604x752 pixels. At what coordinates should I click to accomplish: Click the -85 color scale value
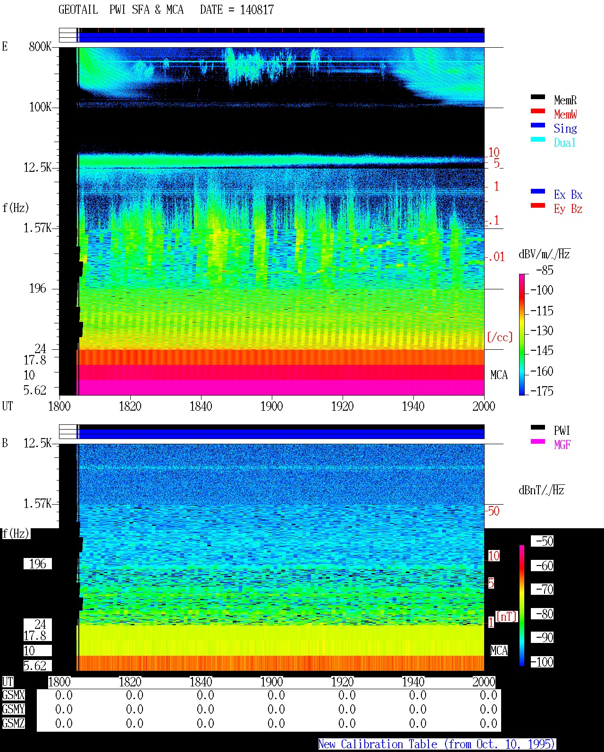click(x=545, y=270)
